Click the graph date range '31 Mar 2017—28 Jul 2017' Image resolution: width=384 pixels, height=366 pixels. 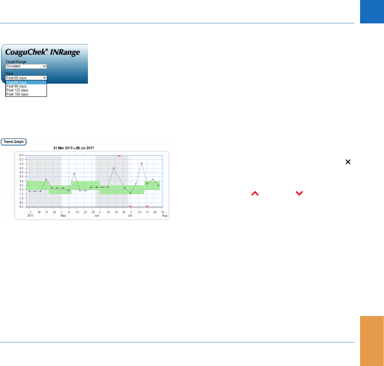(x=73, y=148)
